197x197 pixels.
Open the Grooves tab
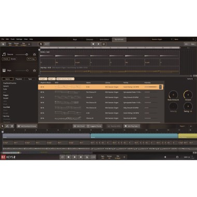90,39
